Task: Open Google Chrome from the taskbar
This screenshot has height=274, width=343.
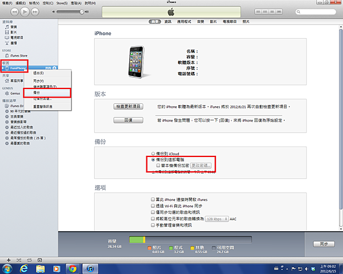Action: pyautogui.click(x=73, y=268)
